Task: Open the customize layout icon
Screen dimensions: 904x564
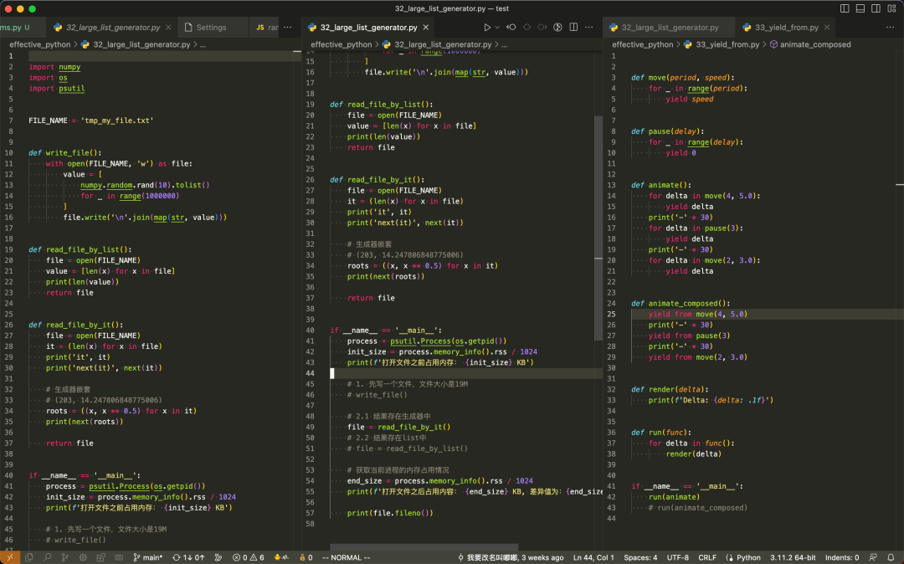Action: pos(890,8)
